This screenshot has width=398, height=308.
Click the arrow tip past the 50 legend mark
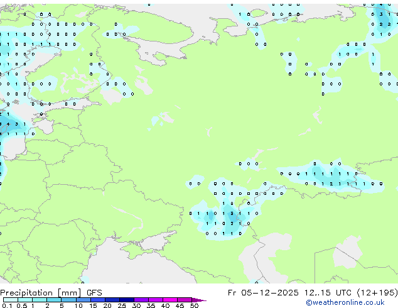[200, 300]
